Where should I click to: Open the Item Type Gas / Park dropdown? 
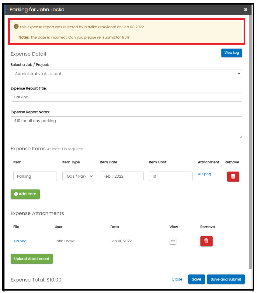tap(78, 176)
